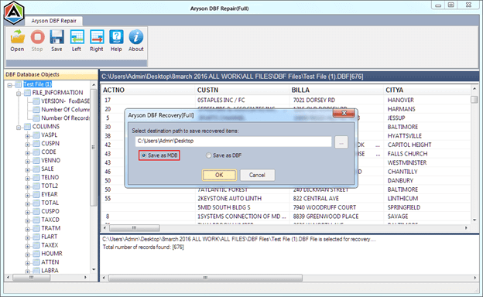This screenshot has height=297, width=483.
Task: Collapse the Test File (1) node
Action: pyautogui.click(x=10, y=85)
